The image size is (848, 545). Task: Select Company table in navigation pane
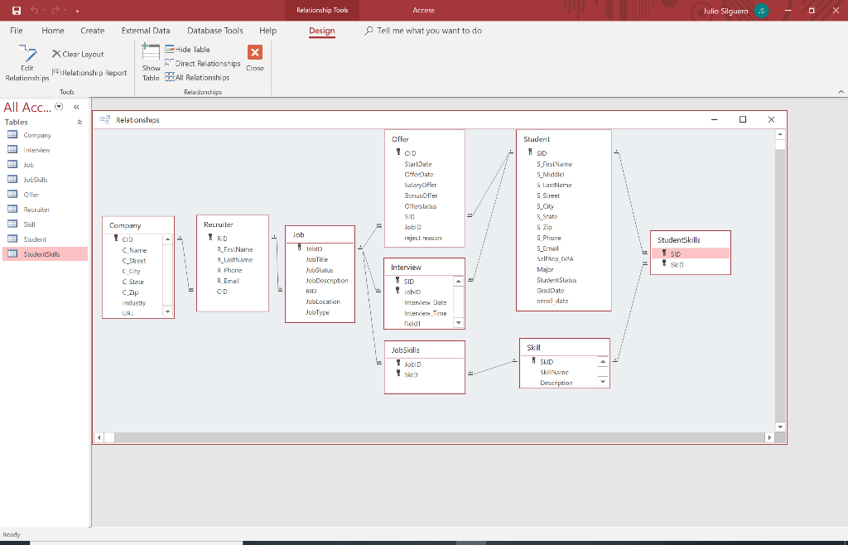tap(45, 135)
